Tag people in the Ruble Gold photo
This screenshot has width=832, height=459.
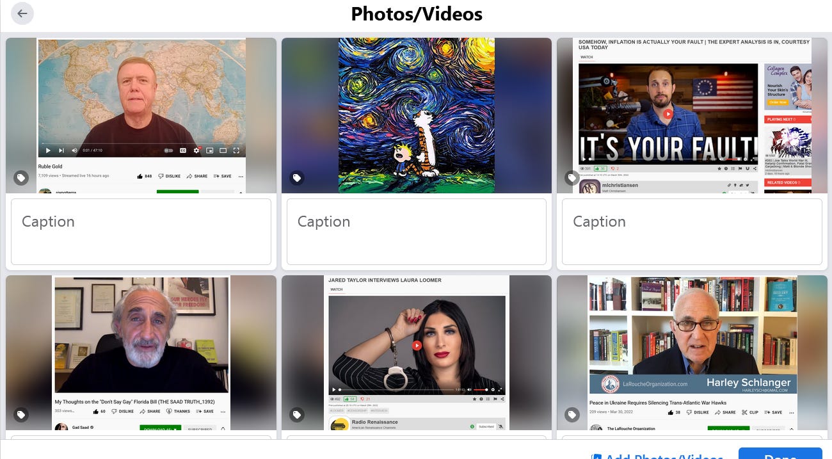point(21,178)
